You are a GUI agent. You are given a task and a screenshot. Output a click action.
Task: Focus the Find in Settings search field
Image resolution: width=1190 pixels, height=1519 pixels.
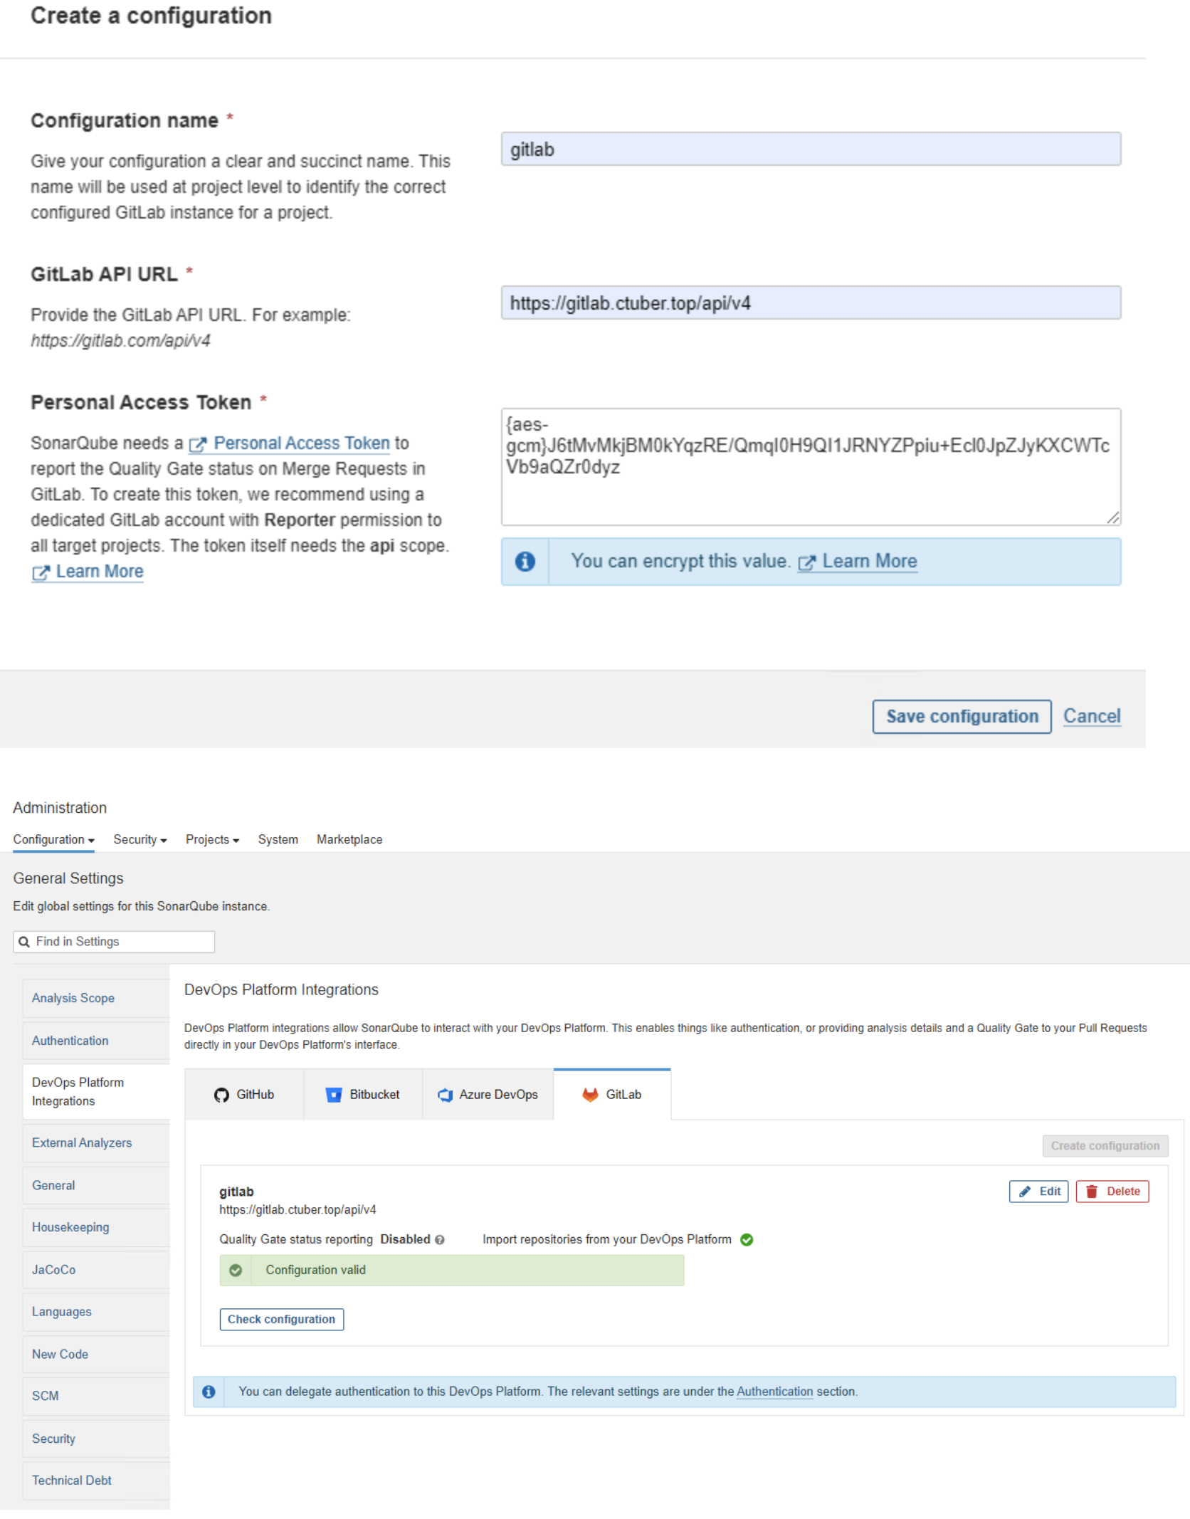pos(114,942)
